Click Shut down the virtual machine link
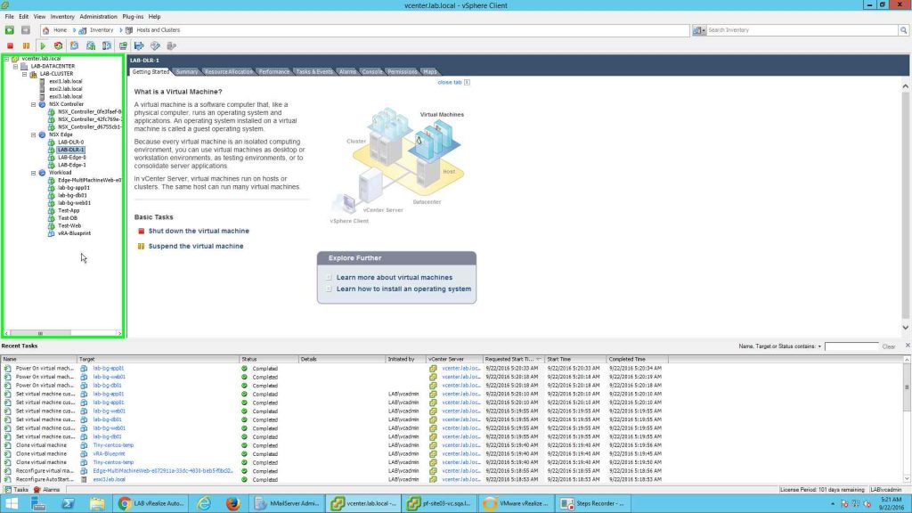This screenshot has height=513, width=912. 199,231
